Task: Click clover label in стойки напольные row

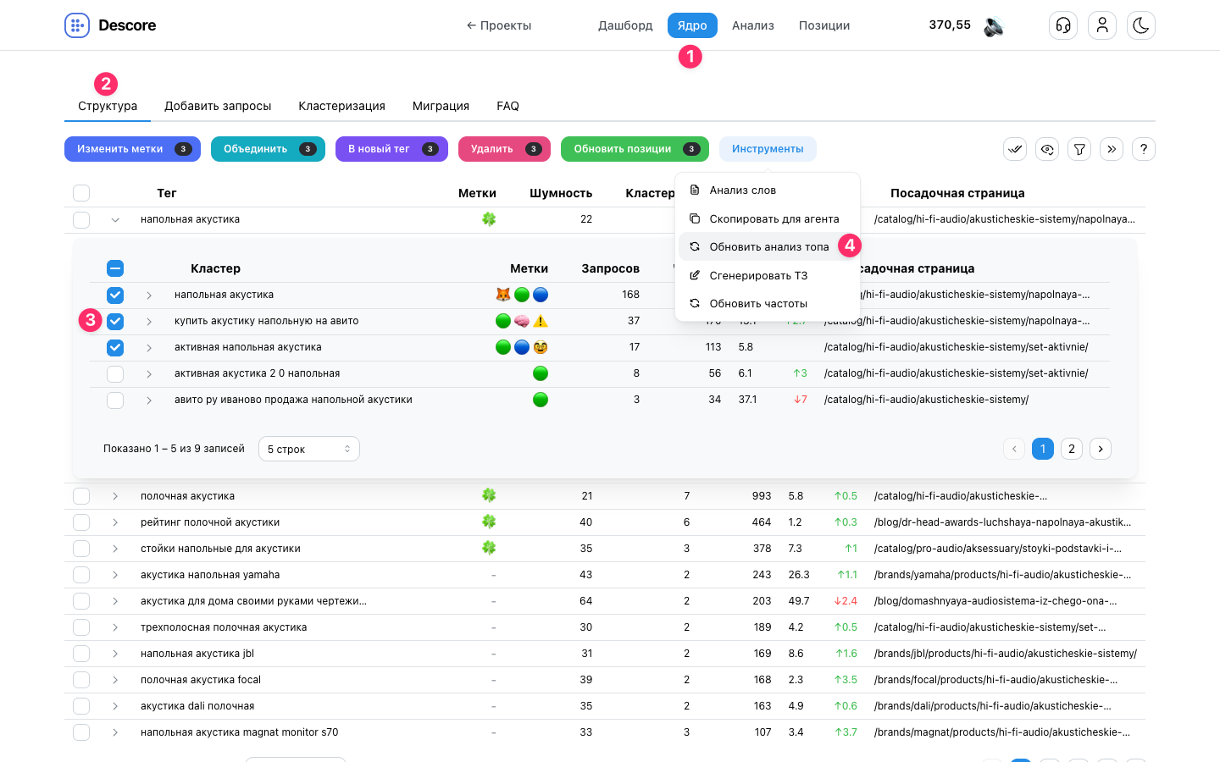Action: tap(489, 549)
